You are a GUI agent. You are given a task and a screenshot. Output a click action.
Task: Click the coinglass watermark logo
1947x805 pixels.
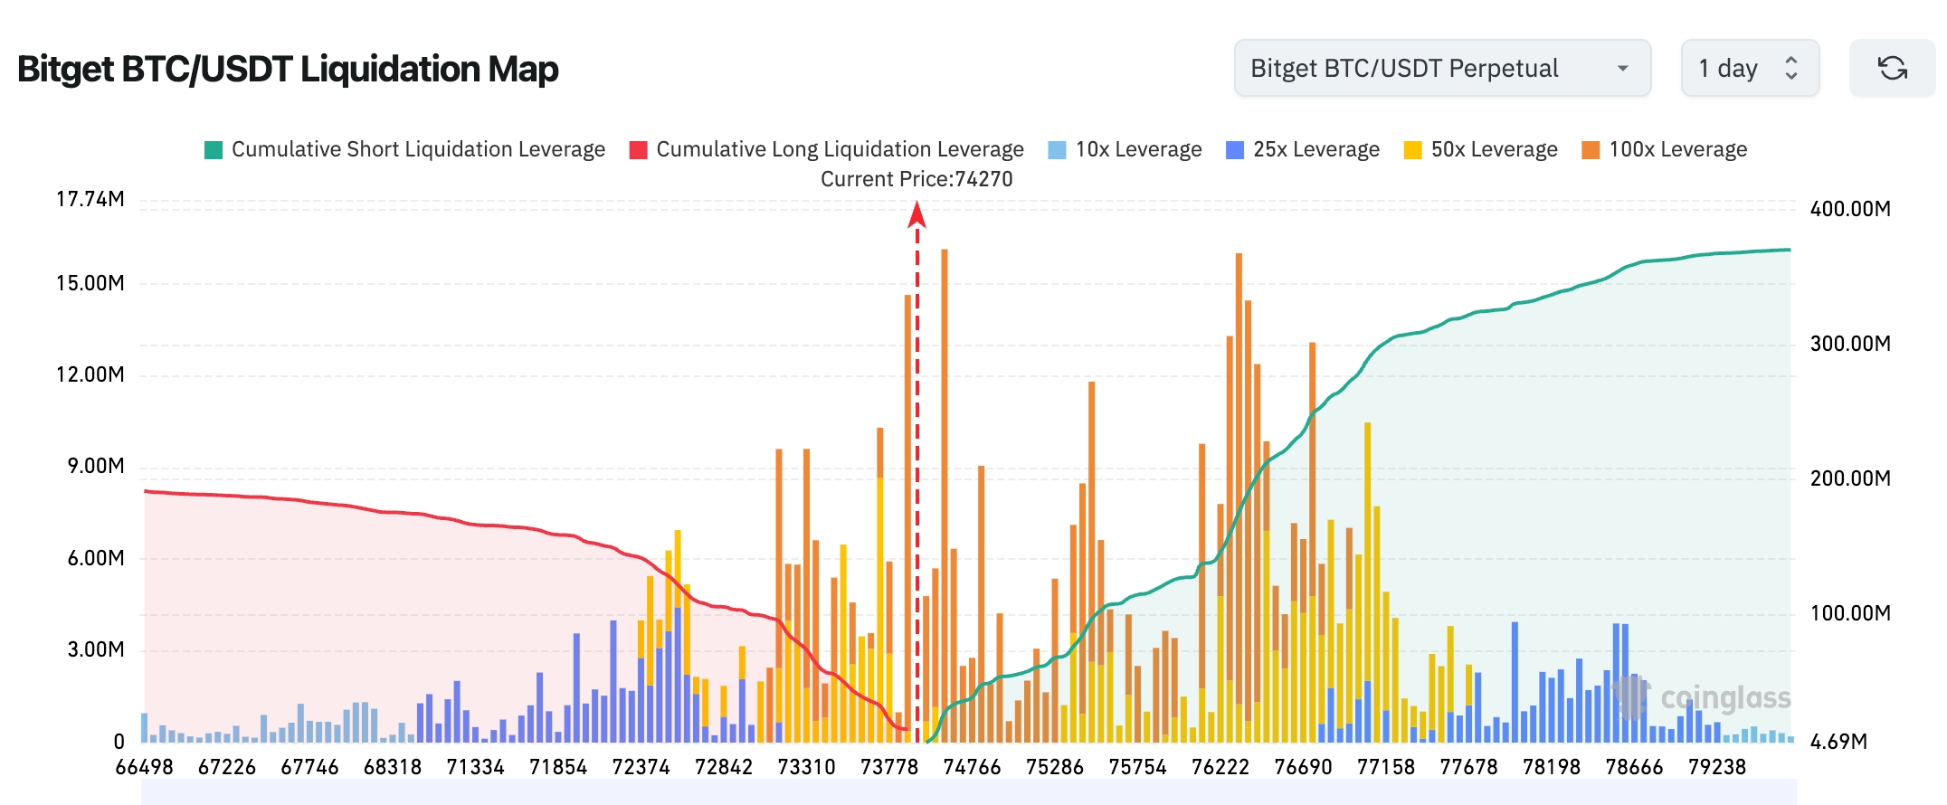coord(1703,697)
